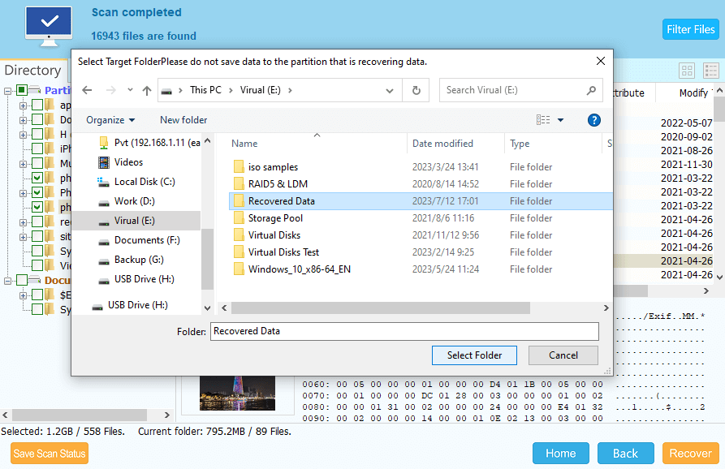Open the Videos folder in sidebar
The height and width of the screenshot is (469, 725).
128,162
